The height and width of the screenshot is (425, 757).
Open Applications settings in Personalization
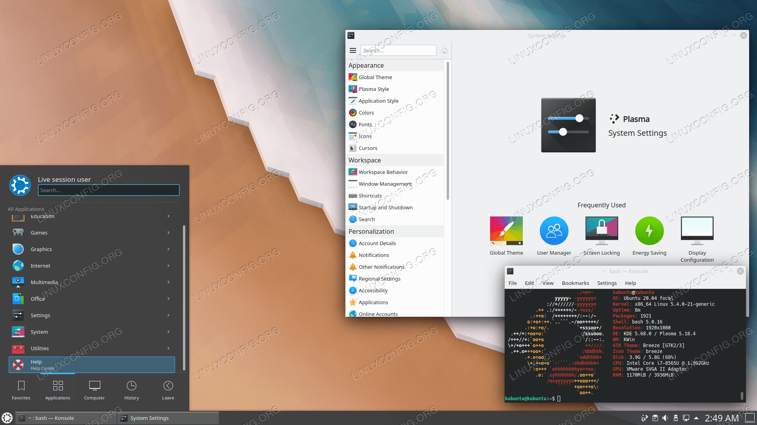click(394, 302)
